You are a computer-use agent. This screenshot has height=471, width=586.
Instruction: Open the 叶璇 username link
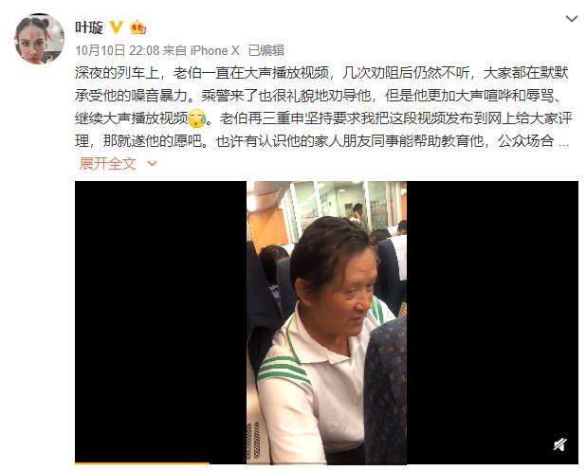coord(89,27)
